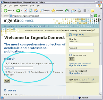
Task: Click the page icon in address bar
Action: pos(11,16)
